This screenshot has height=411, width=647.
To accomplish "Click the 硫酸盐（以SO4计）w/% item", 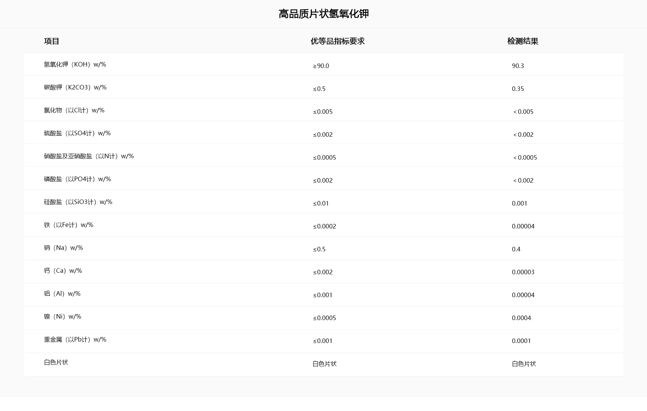I will coord(77,133).
